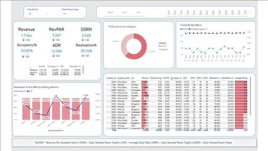Select the 18560 Atliq City Hyderabad row
Viewport: 268px width, 151px height.
[x=177, y=90]
